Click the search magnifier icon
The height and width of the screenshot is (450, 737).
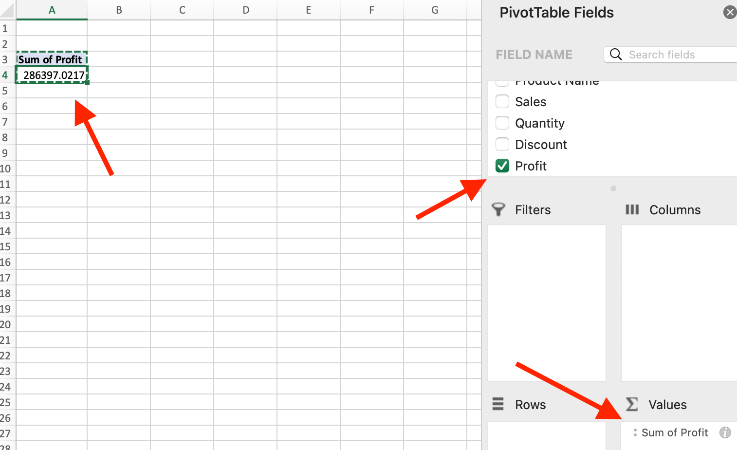616,54
